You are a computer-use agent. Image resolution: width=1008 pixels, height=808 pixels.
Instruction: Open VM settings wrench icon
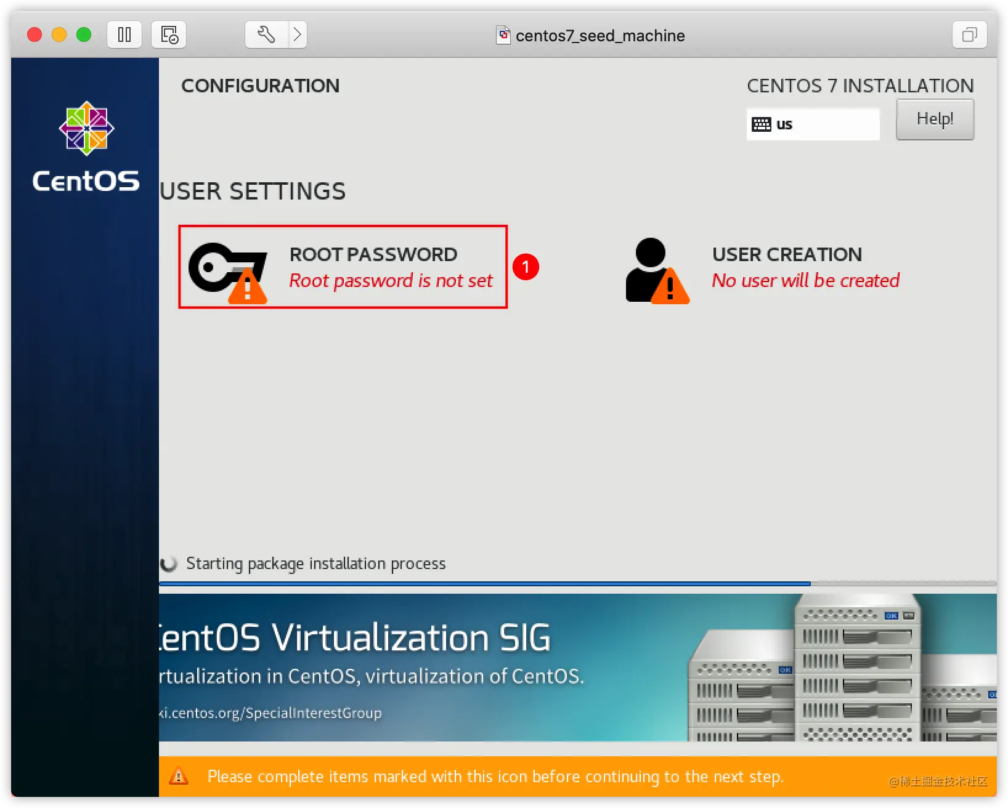click(266, 34)
